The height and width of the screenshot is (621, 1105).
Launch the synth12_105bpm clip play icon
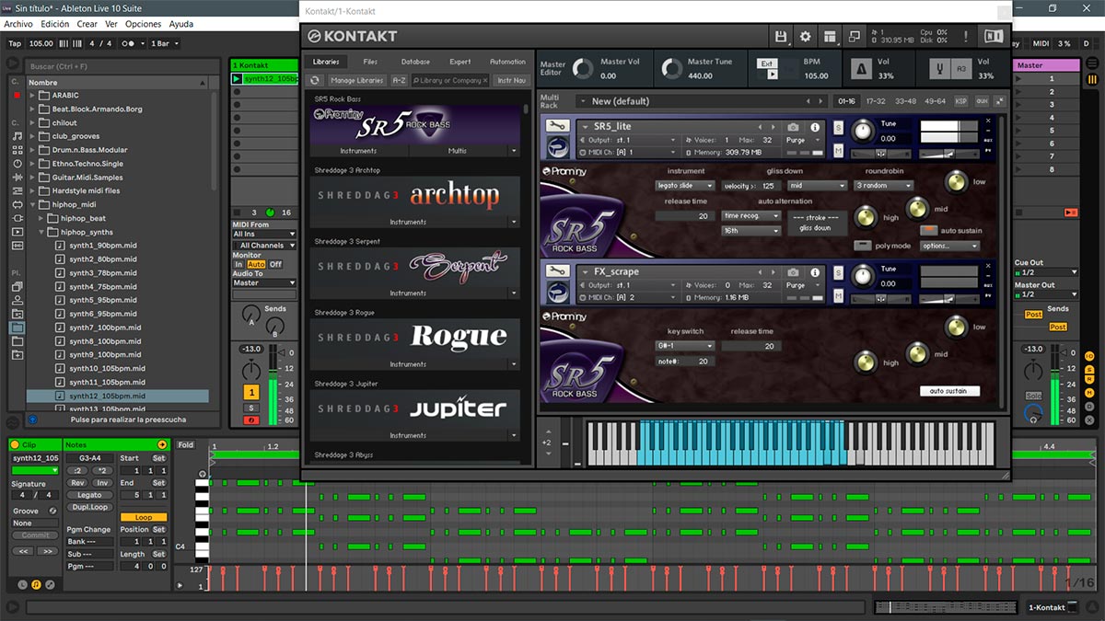[238, 79]
